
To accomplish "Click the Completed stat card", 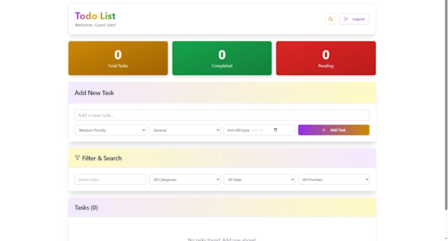I will (222, 58).
